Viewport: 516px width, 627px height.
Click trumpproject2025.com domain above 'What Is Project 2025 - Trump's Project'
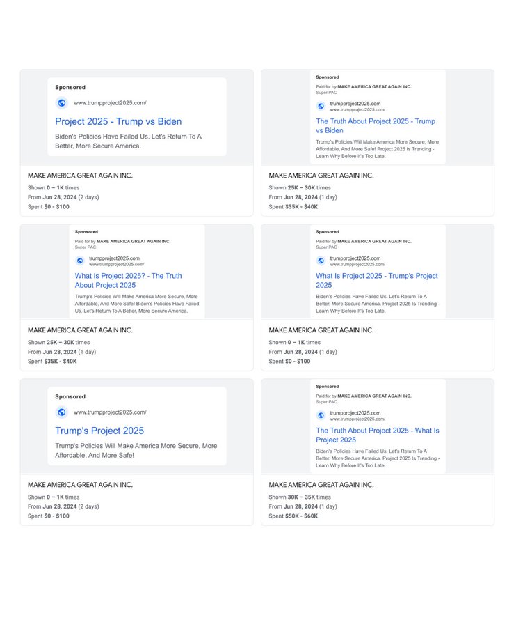point(355,258)
